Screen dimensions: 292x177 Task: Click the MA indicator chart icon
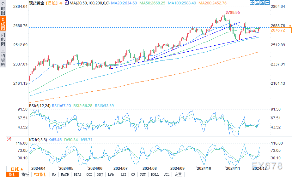point(67,3)
